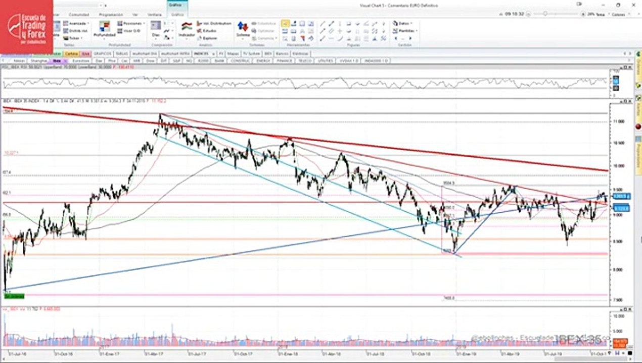Launch the Explorer analysis tool
The height and width of the screenshot is (363, 642).
point(207,38)
